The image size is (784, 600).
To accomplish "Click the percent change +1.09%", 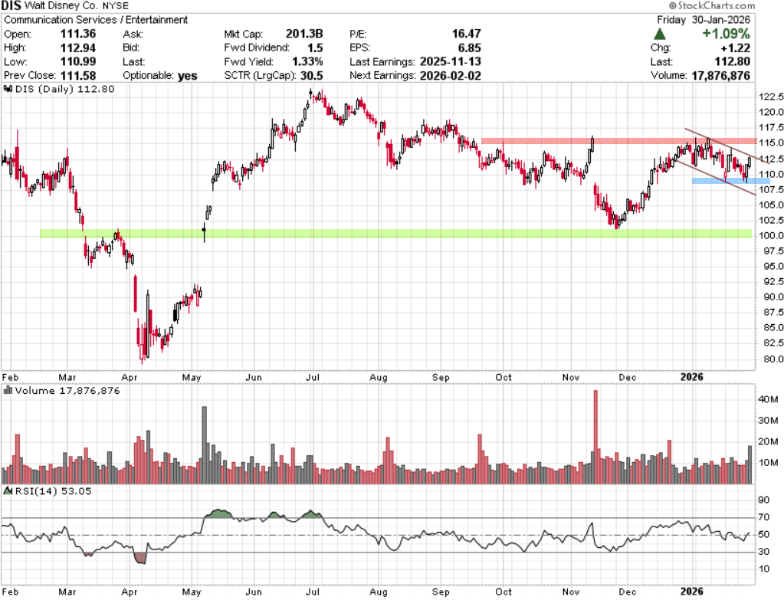I will [727, 34].
